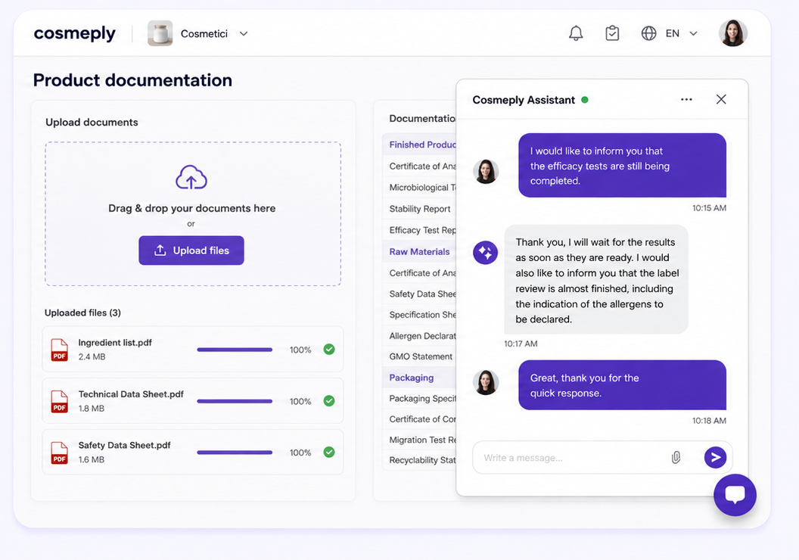Click the Cosmetici product jar thumbnail

click(160, 33)
